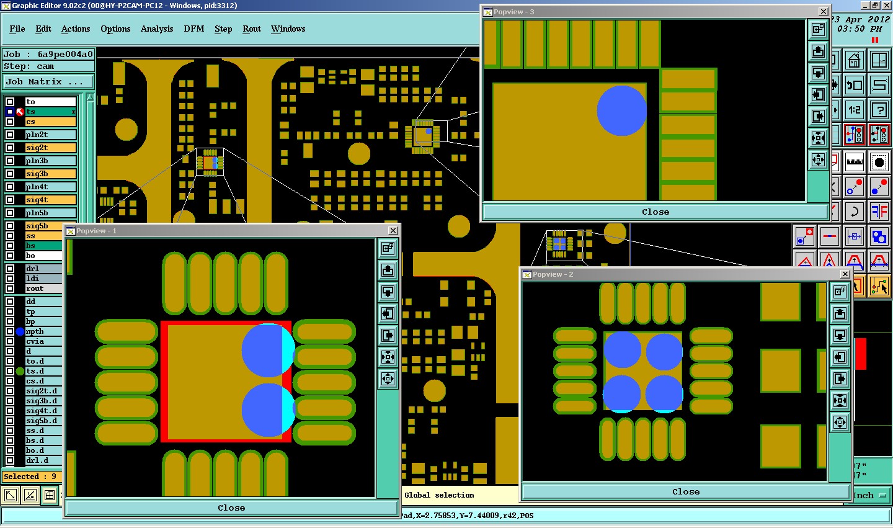Click the ruler measure icon
893x528 pixels.
(x=855, y=162)
